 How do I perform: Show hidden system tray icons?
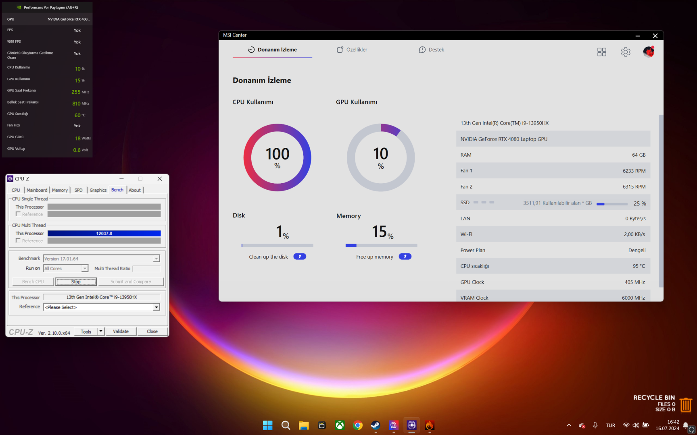tap(569, 425)
